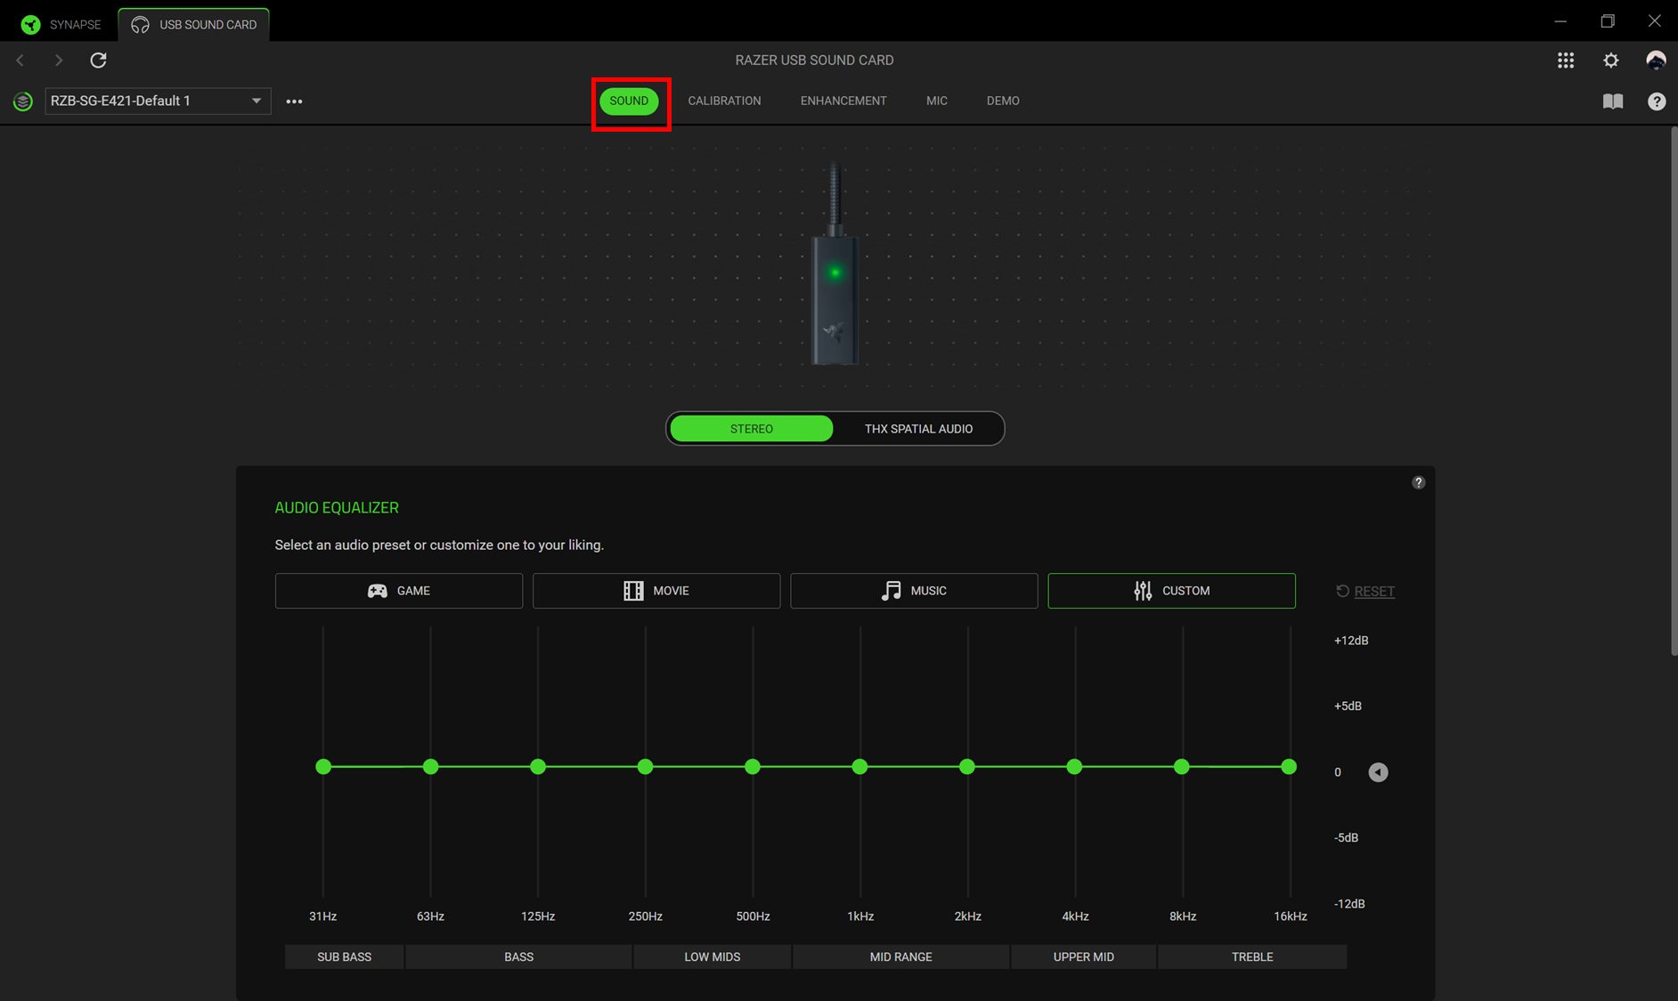Adjust the 31Hz sub bass slider handle
Image resolution: width=1678 pixels, height=1001 pixels.
322,766
